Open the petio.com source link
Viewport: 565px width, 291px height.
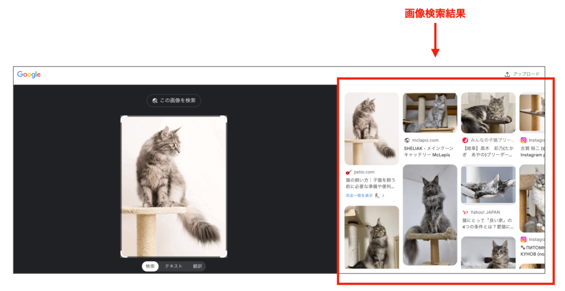tap(364, 172)
